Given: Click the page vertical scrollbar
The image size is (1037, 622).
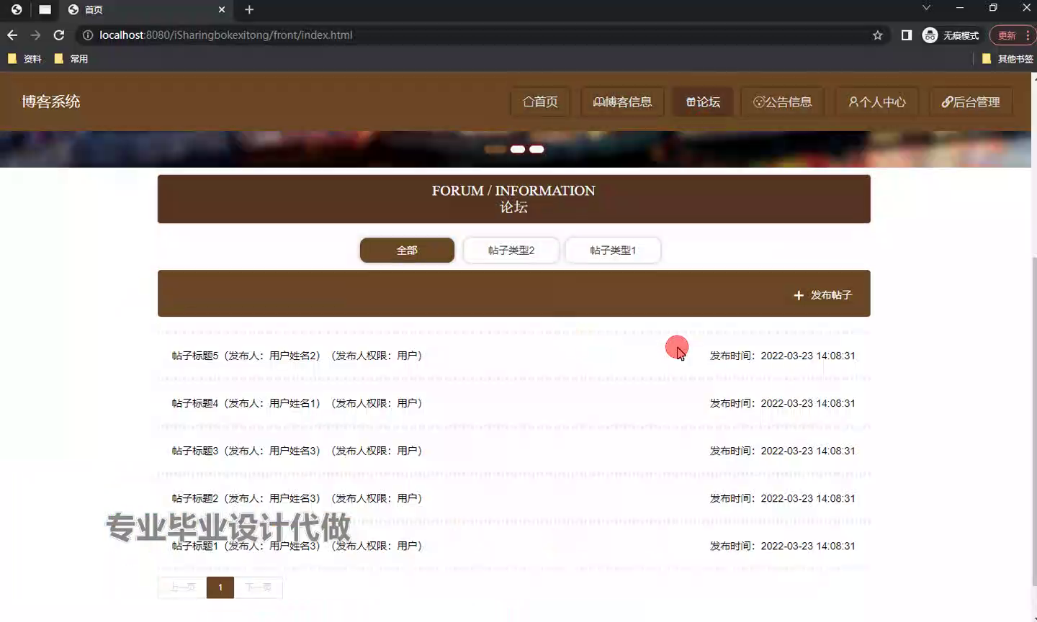Looking at the screenshot, I should (x=1034, y=421).
